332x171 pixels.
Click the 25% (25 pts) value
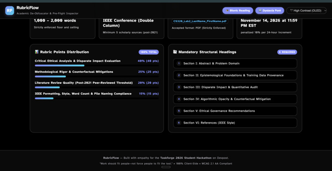point(148,72)
